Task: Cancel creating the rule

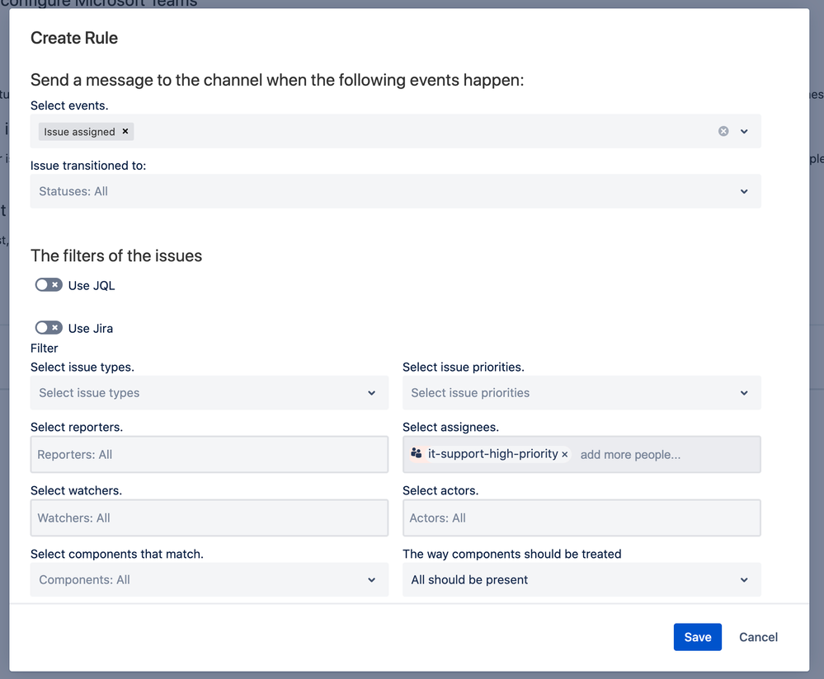Action: click(x=758, y=637)
